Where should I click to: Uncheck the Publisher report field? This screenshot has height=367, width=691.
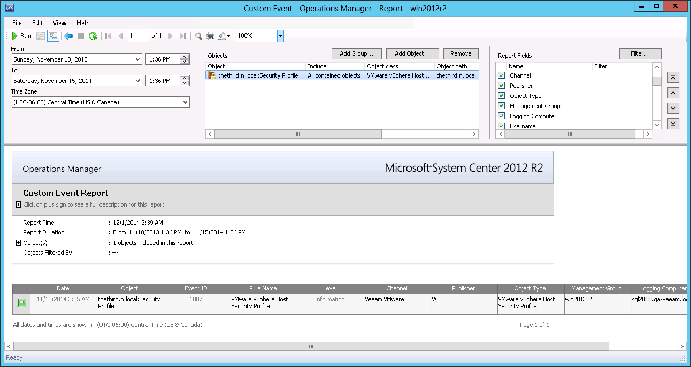pos(501,86)
